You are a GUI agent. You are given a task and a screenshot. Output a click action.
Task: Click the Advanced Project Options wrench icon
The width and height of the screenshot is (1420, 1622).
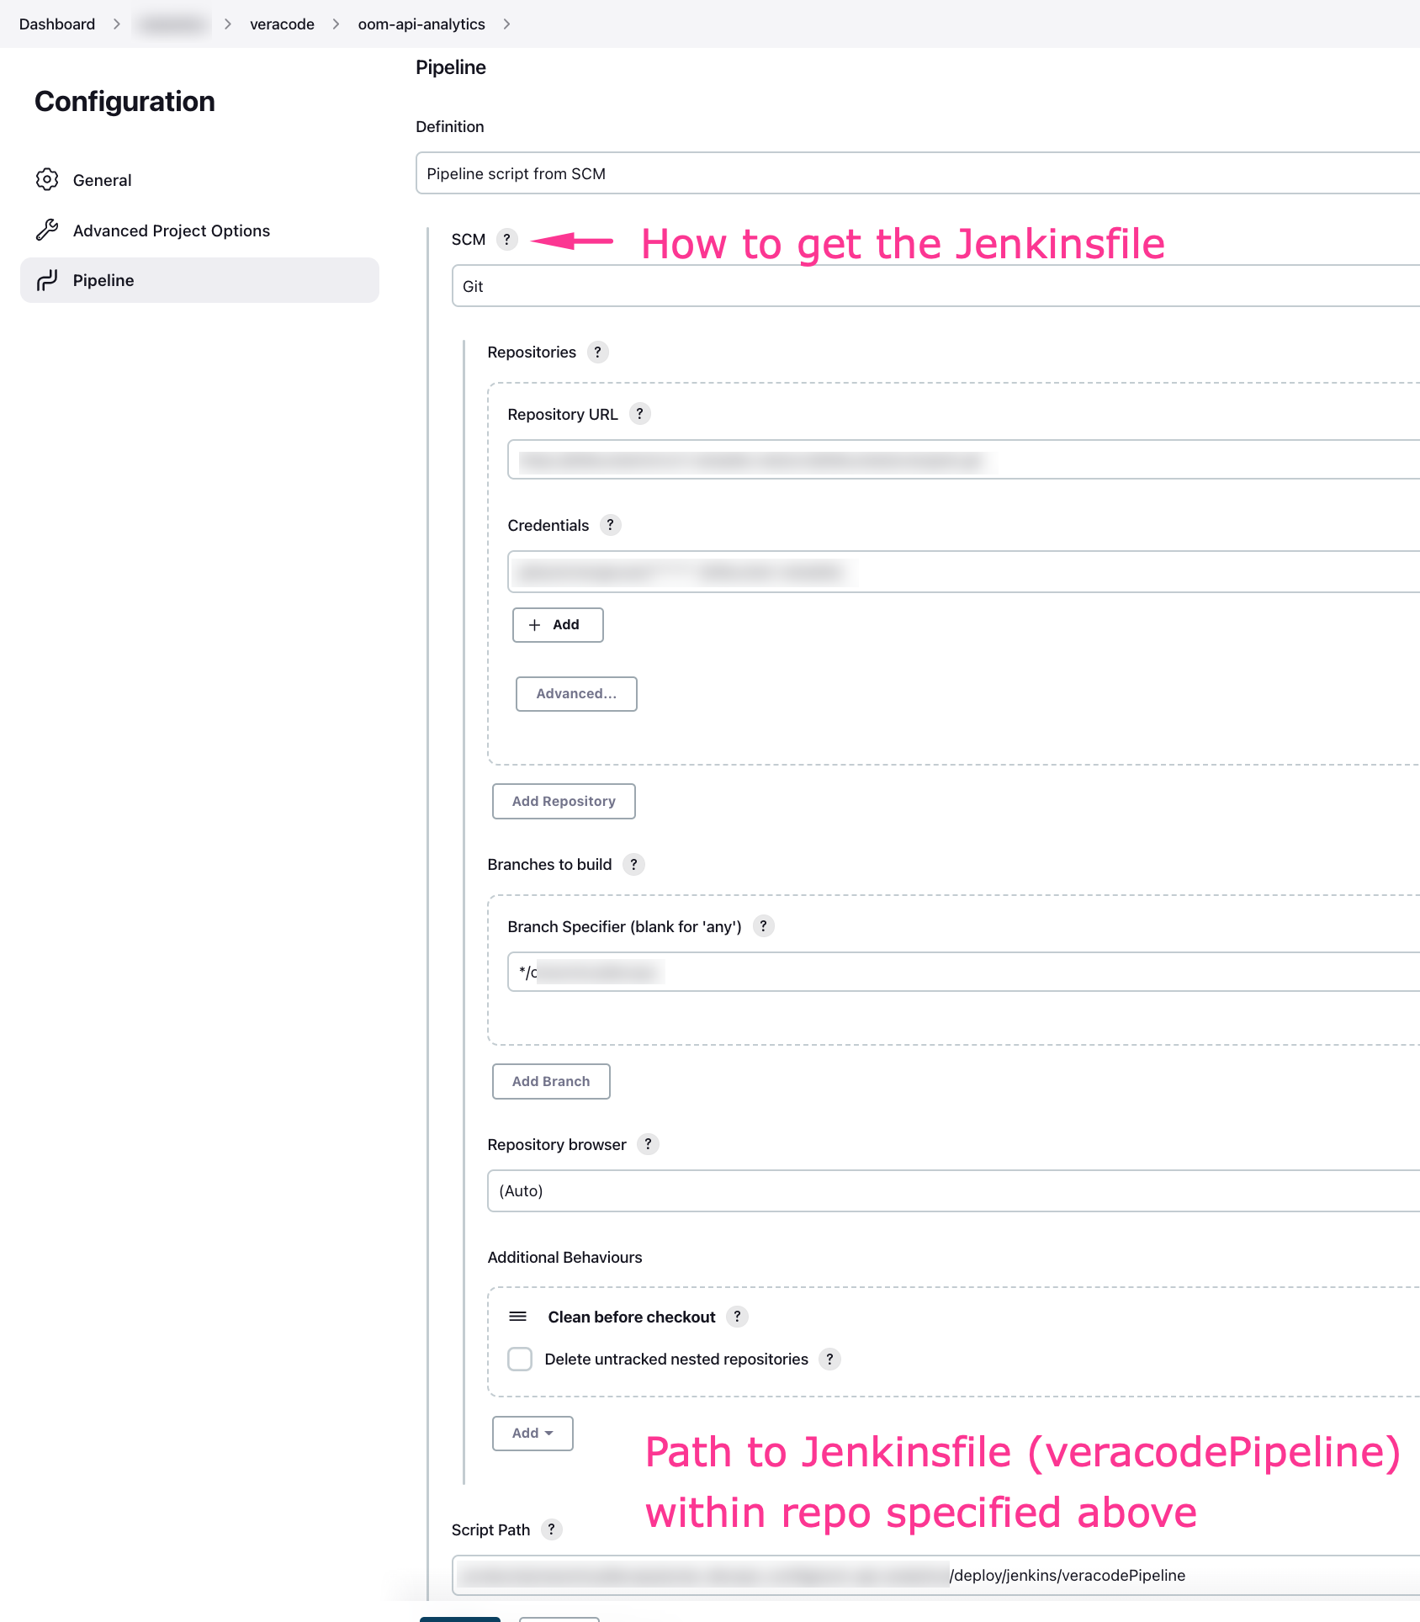[x=48, y=230]
